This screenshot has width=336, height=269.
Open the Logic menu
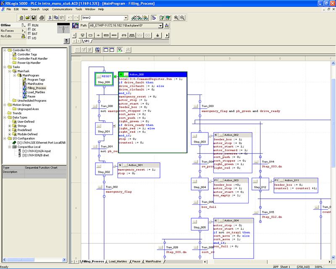click(x=46, y=9)
